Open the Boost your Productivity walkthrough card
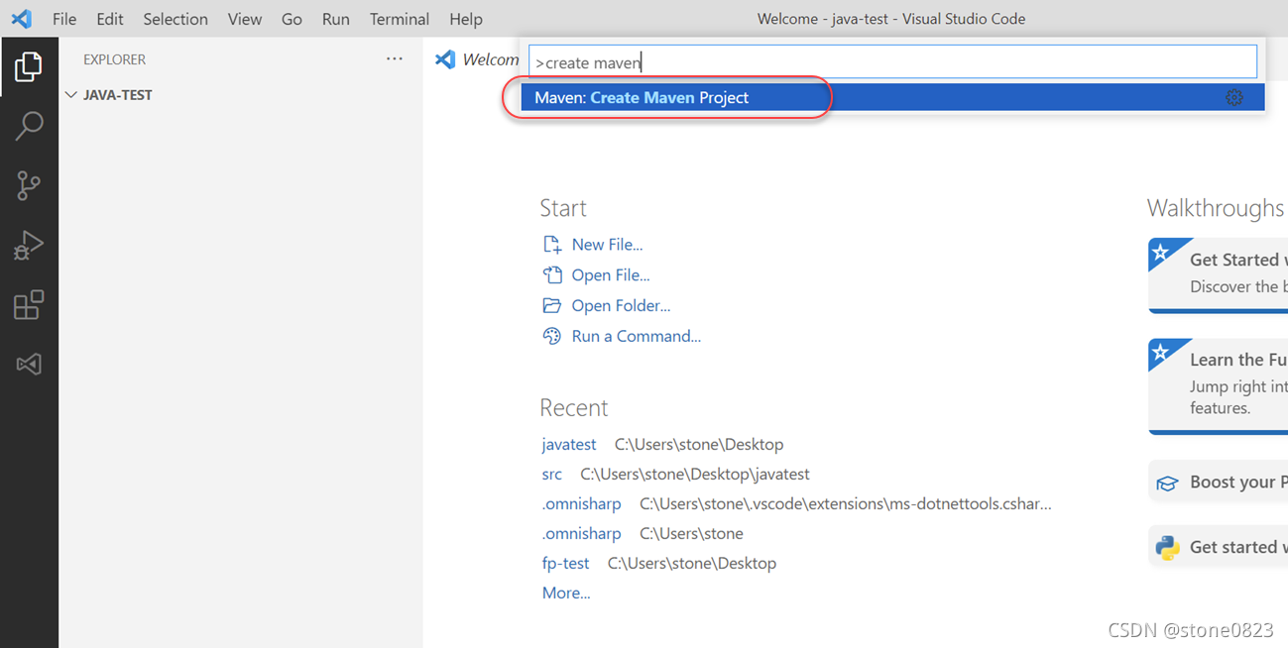 [x=1218, y=483]
